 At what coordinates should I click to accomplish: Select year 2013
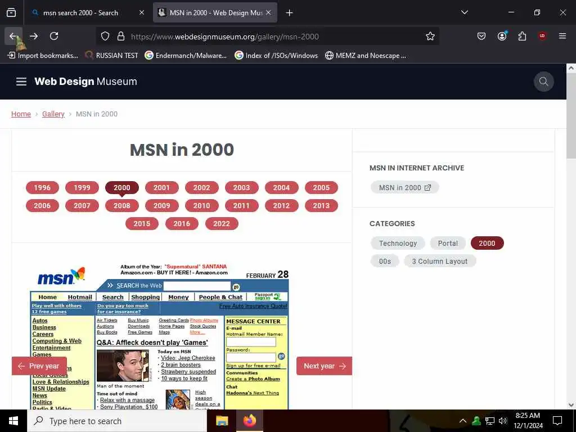coord(321,206)
